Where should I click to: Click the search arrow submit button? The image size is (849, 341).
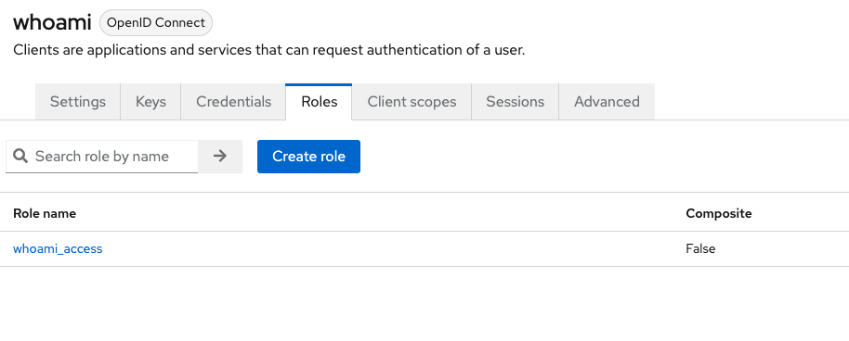(220, 157)
